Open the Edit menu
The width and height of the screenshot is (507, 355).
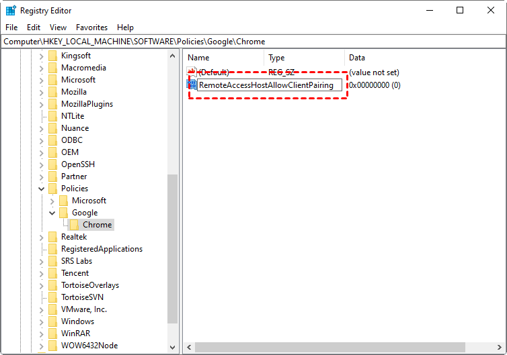coord(34,28)
